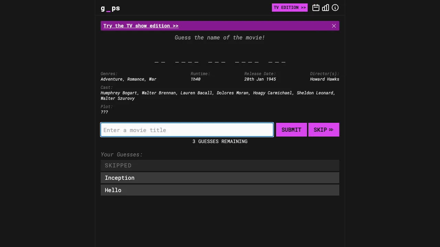Skip the current guess

pos(324,130)
